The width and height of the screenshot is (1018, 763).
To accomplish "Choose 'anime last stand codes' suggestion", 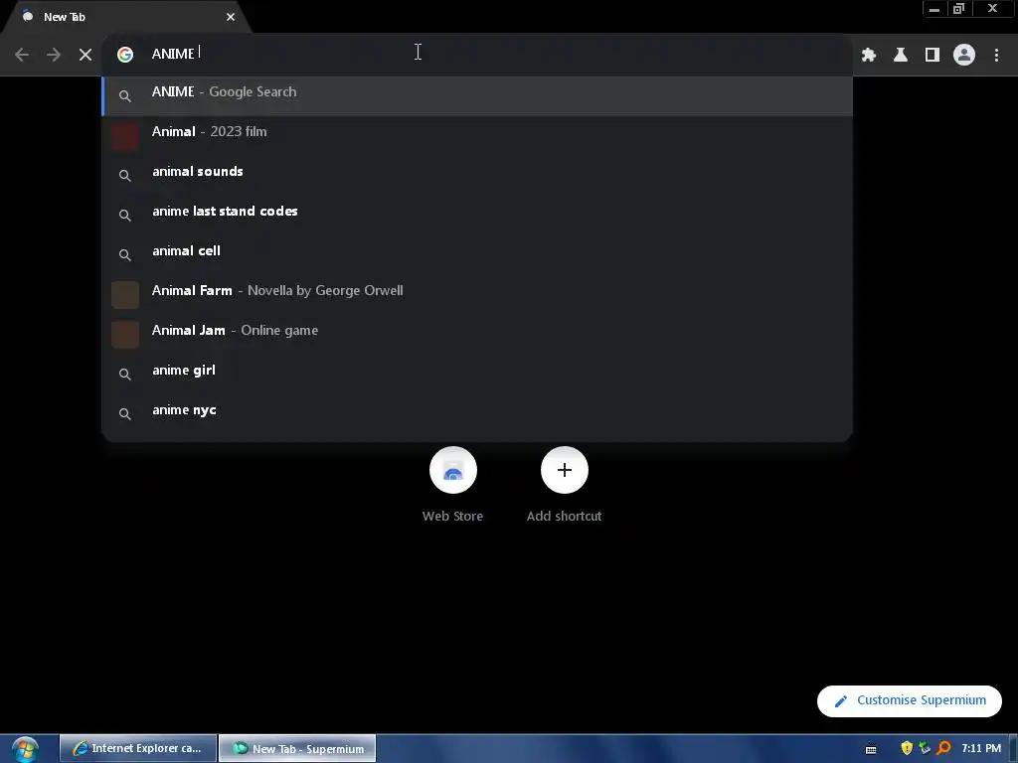I will (477, 215).
